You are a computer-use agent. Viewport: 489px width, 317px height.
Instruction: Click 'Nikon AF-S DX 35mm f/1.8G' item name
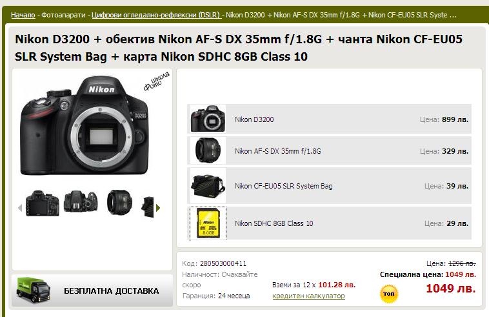click(x=277, y=151)
